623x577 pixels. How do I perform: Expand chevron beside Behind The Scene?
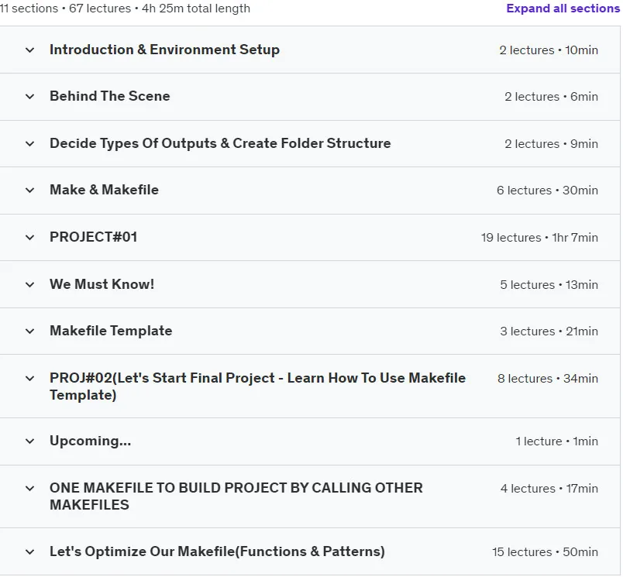coord(29,97)
